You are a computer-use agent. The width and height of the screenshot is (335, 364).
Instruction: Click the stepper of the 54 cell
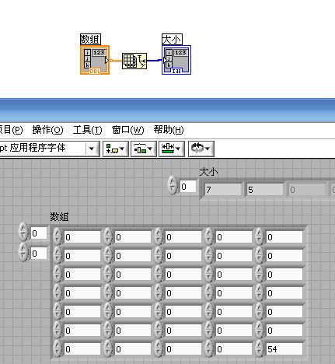pos(260,348)
